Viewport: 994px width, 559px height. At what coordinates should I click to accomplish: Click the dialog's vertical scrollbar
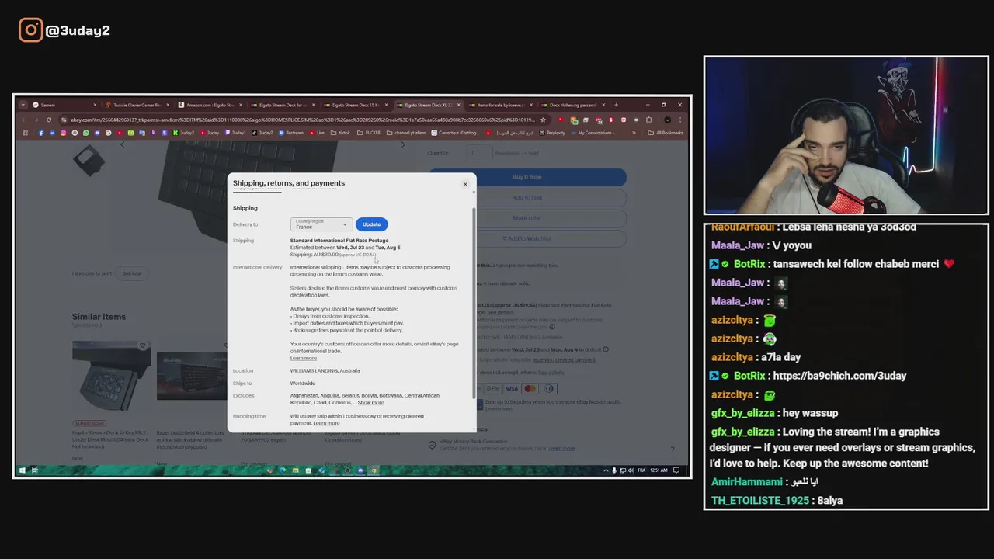pyautogui.click(x=474, y=303)
